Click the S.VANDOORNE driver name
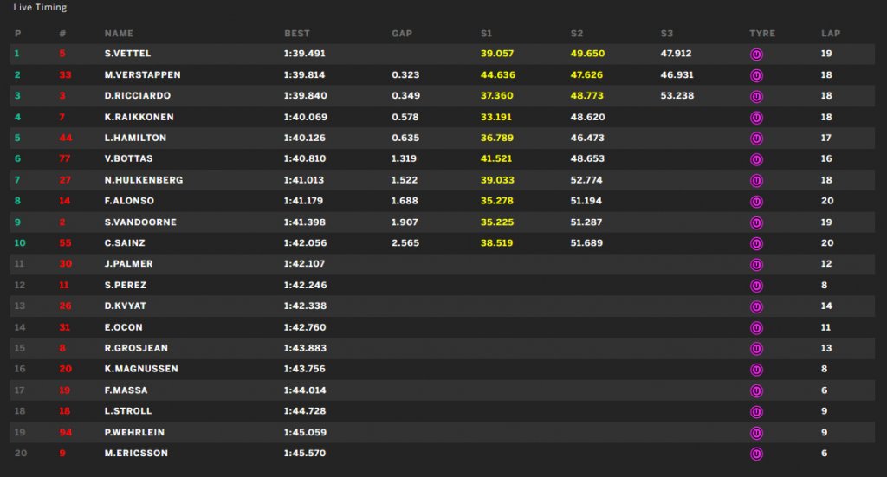 [x=140, y=222]
